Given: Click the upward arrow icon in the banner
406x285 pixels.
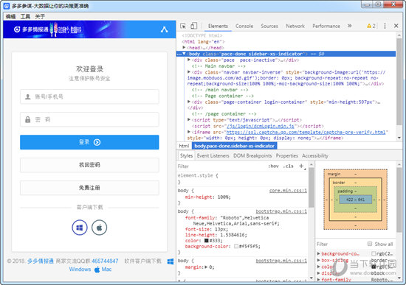Looking at the screenshot, I should [164, 29].
